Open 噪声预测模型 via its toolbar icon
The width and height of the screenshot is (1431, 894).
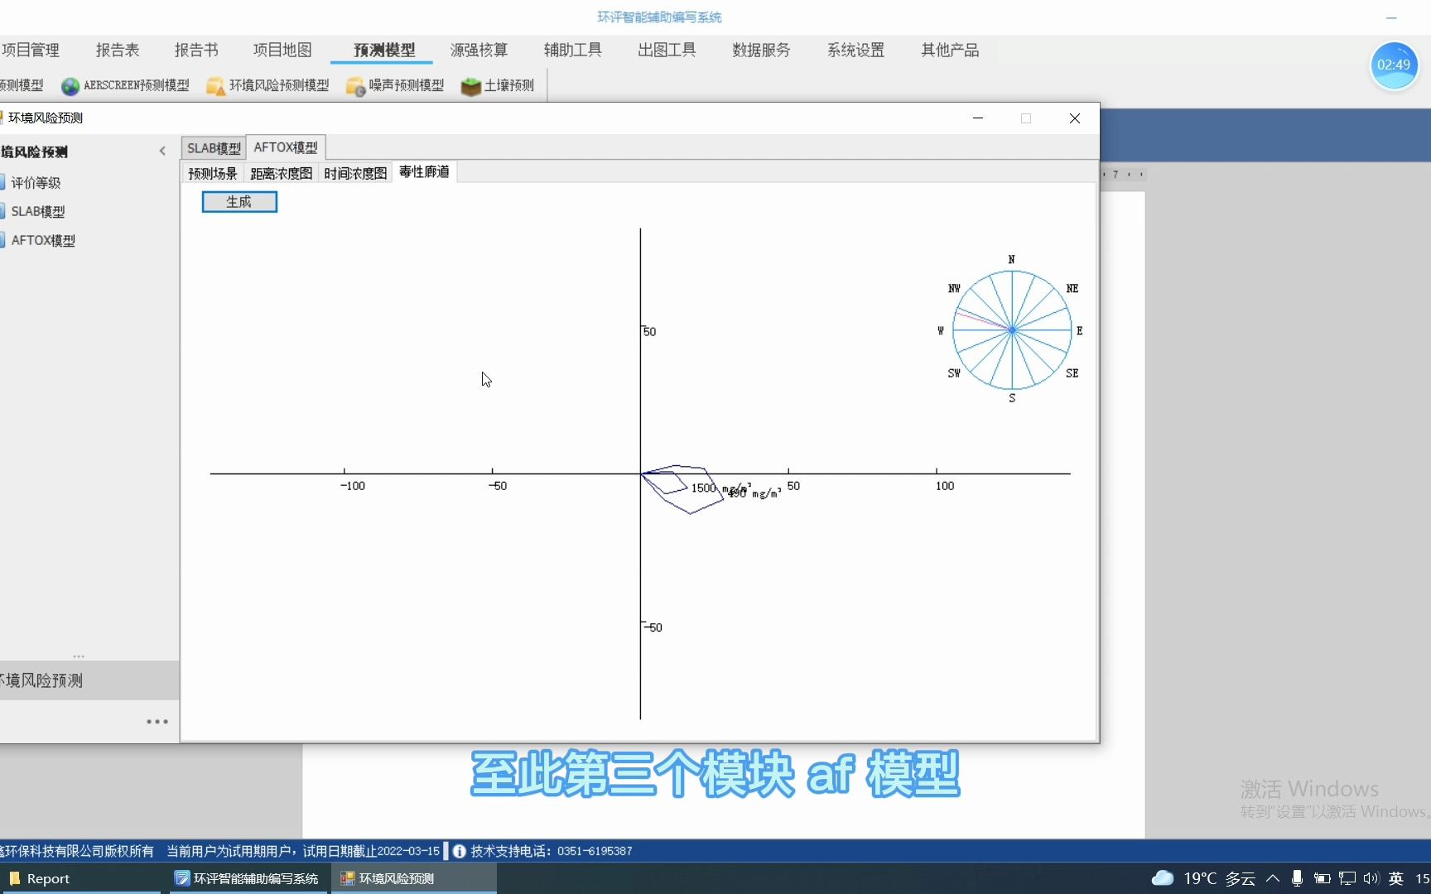coord(395,85)
